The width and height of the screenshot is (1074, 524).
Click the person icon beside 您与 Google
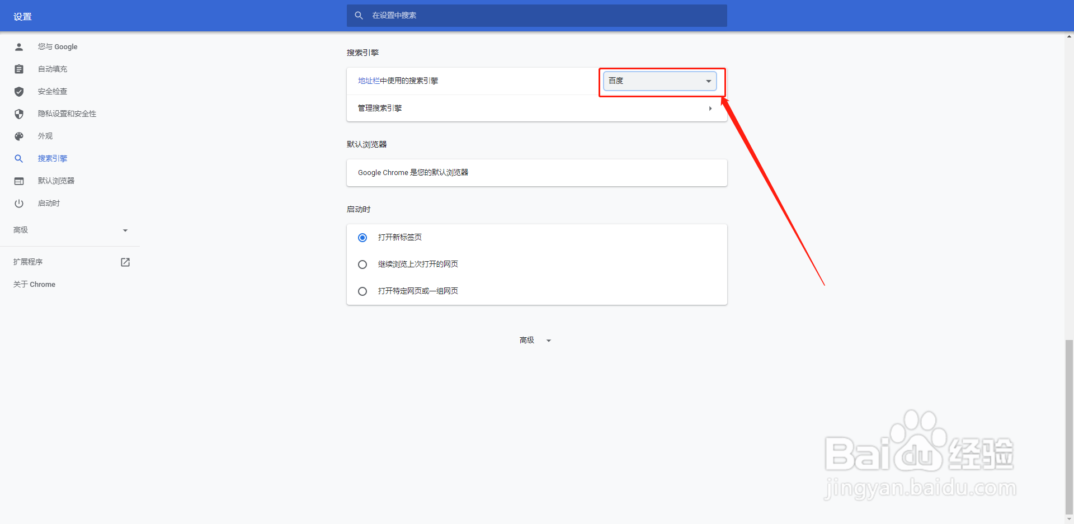point(19,47)
